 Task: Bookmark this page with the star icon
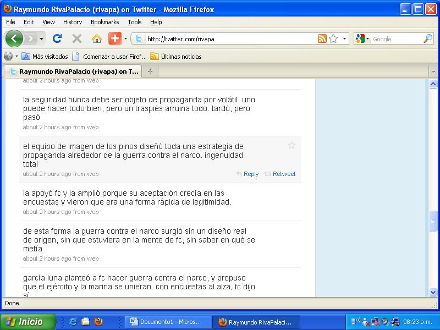tap(333, 38)
